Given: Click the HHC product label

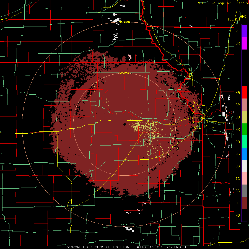Looking at the screenshot, I should (x=243, y=17).
